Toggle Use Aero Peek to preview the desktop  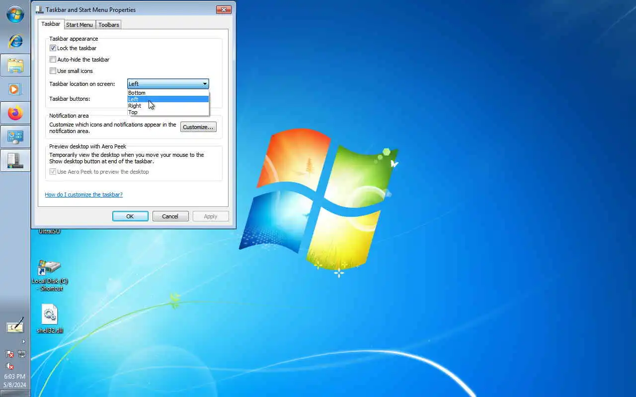(53, 172)
